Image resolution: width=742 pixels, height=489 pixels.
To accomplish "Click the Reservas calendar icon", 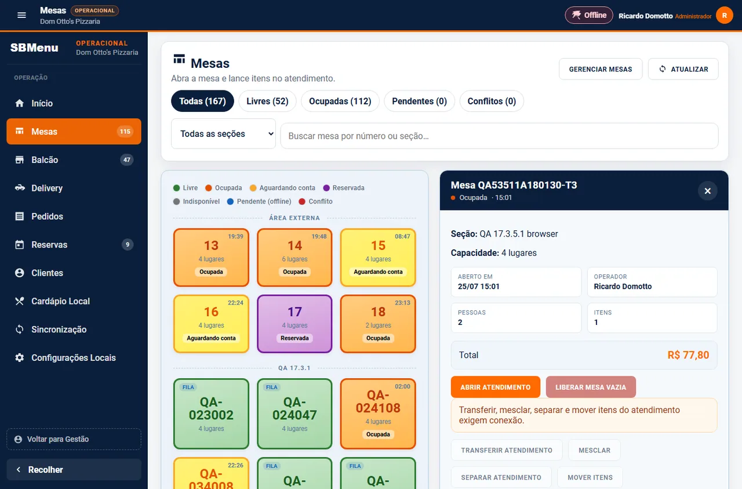I will click(20, 245).
